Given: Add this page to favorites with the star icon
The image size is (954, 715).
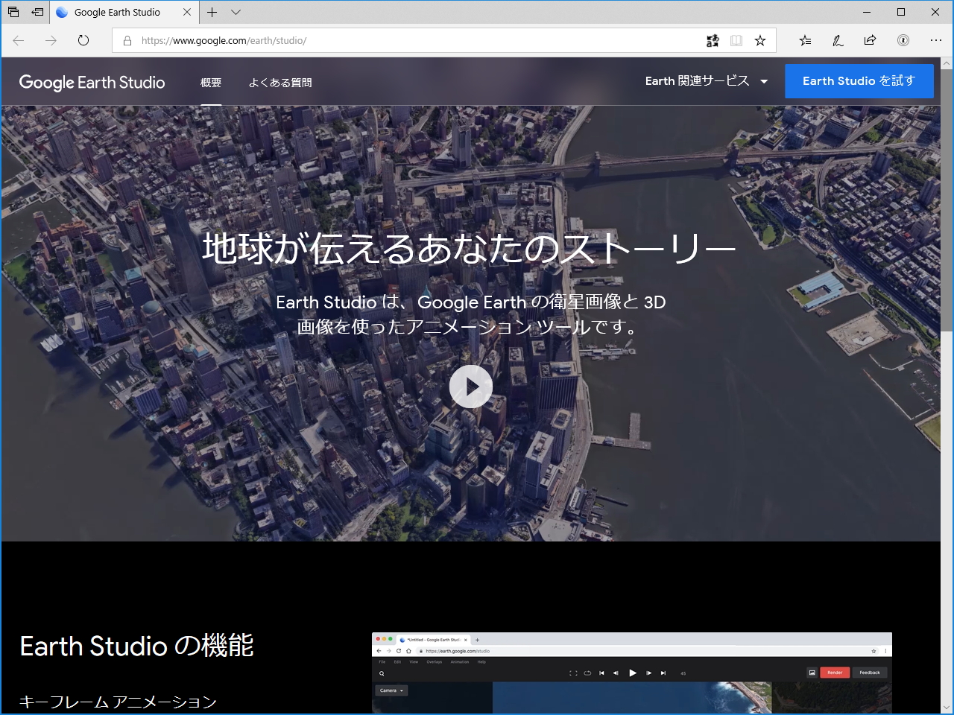Looking at the screenshot, I should tap(760, 40).
